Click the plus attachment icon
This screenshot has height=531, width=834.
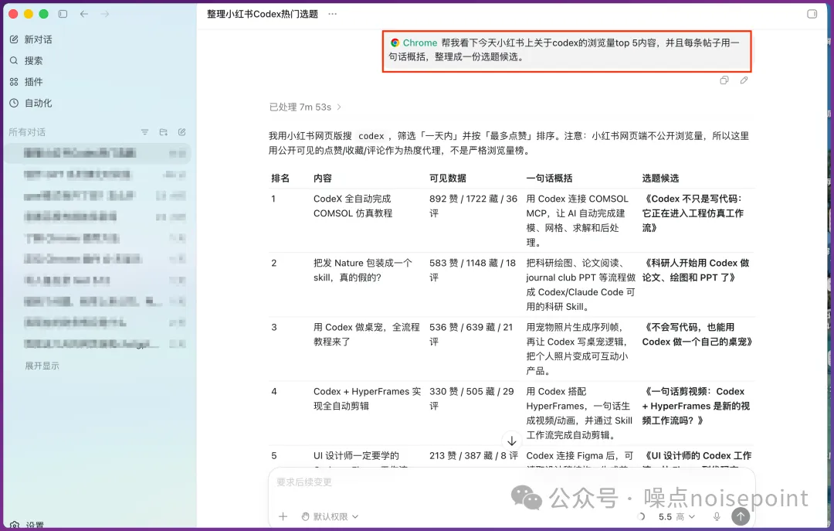coord(283,516)
